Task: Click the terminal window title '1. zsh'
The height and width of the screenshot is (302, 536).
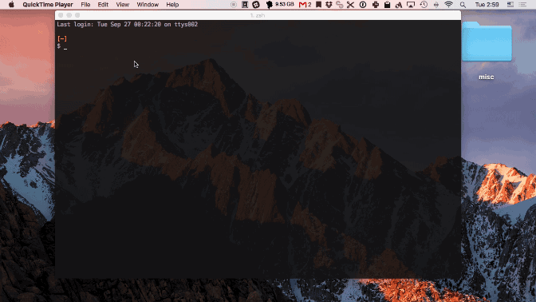Action: [x=258, y=15]
